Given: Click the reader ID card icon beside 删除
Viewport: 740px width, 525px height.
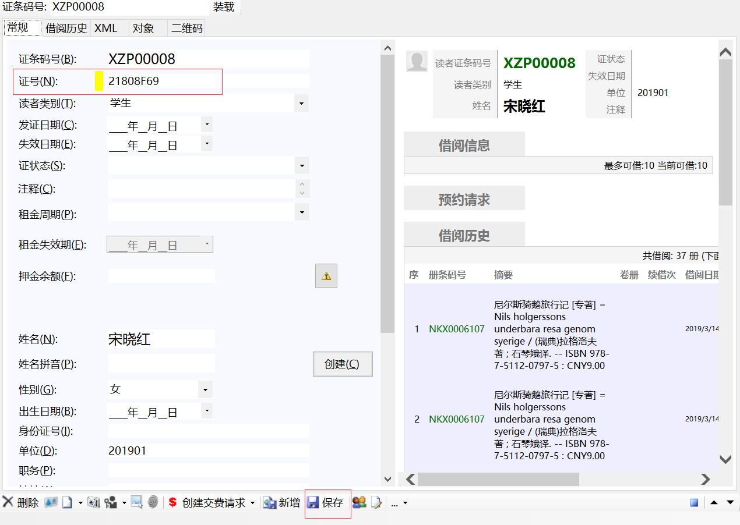Looking at the screenshot, I should click(x=51, y=502).
